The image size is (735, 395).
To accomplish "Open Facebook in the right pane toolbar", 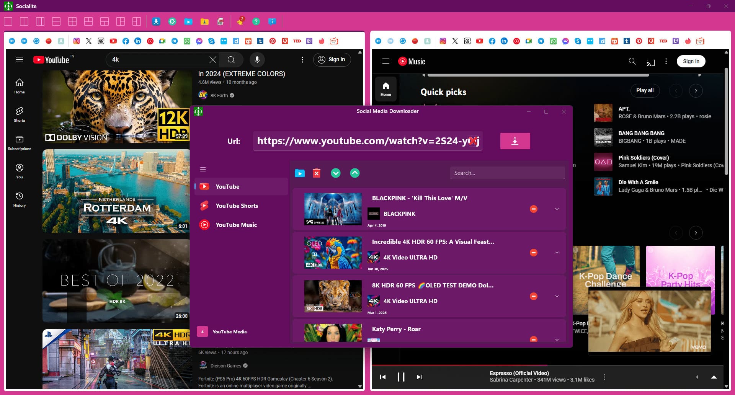I will coord(492,41).
